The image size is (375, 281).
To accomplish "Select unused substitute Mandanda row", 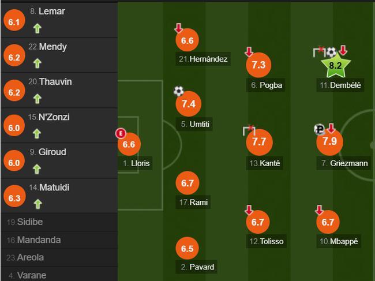I will click(x=59, y=240).
